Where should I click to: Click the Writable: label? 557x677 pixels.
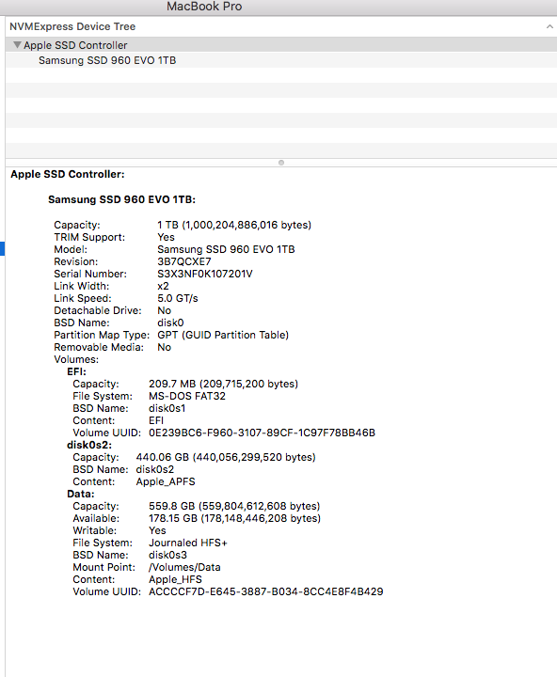[x=95, y=530]
